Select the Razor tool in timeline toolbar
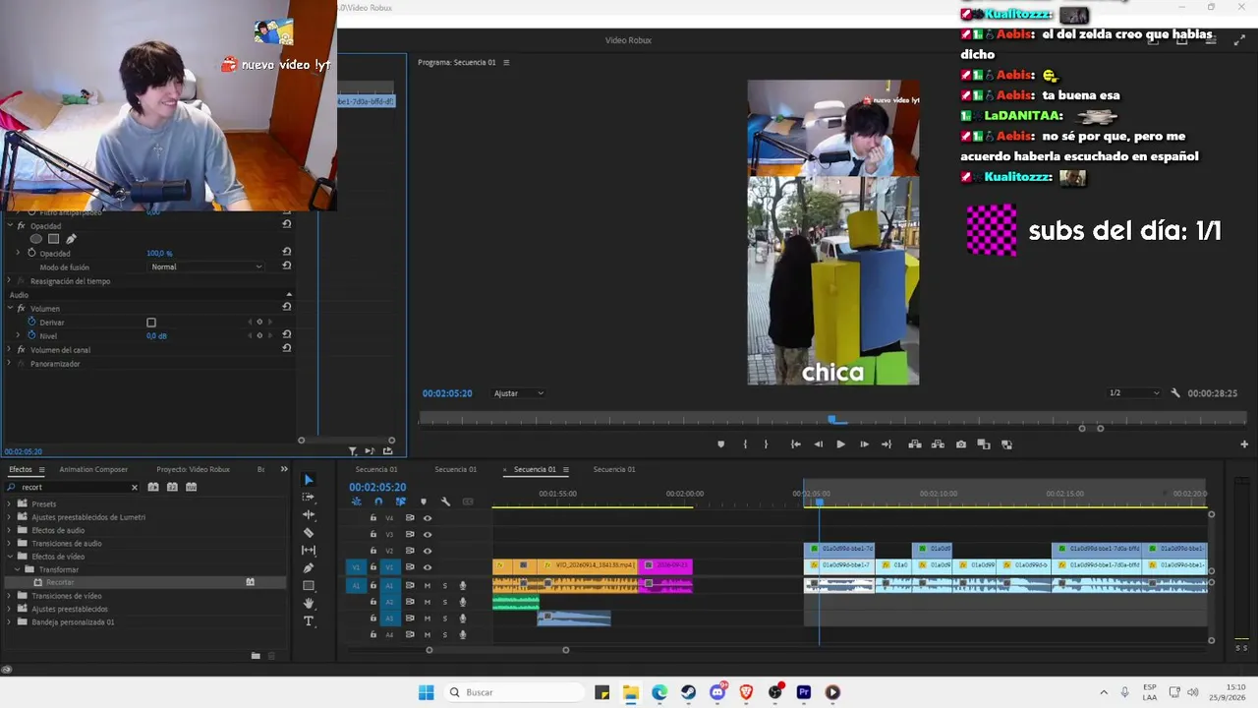Image resolution: width=1258 pixels, height=708 pixels. click(x=309, y=533)
